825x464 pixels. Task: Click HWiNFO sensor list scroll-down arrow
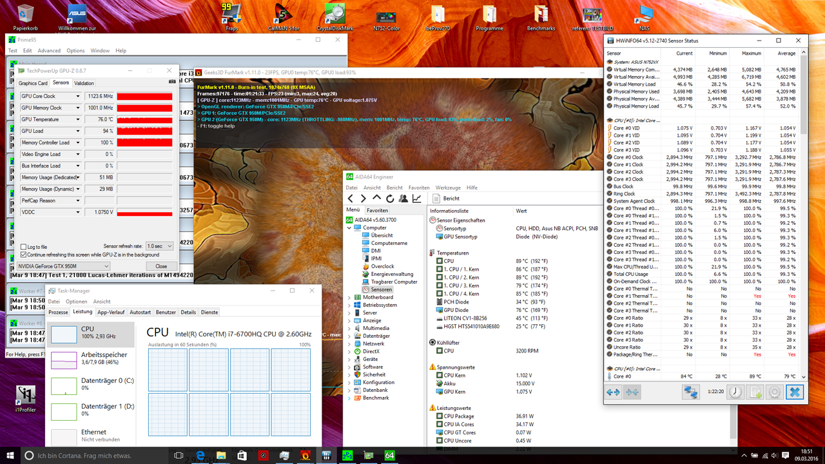click(x=803, y=376)
